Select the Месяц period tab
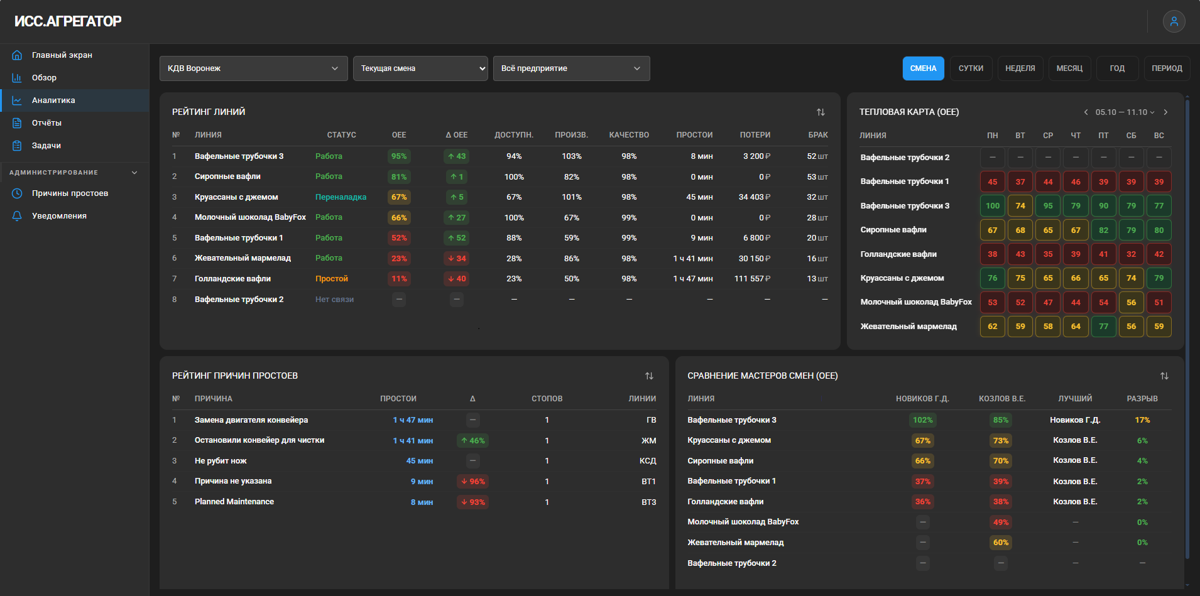 click(x=1069, y=68)
